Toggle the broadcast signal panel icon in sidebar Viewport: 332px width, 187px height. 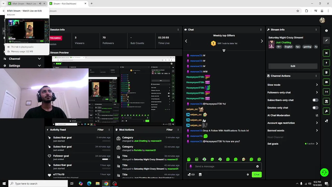point(326,92)
